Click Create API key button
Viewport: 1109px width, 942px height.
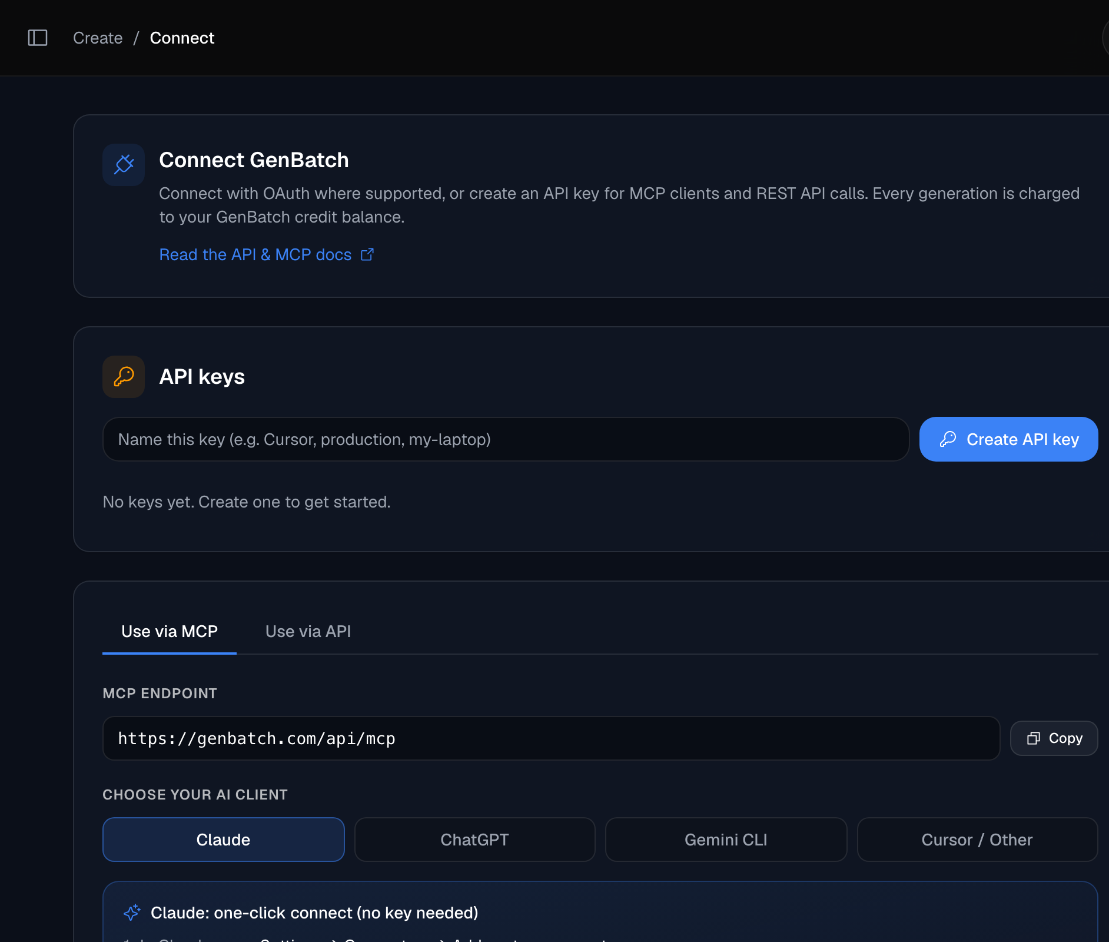(x=1008, y=439)
